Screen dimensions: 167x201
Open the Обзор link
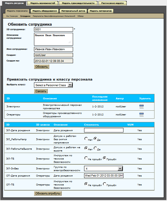click(81, 16)
